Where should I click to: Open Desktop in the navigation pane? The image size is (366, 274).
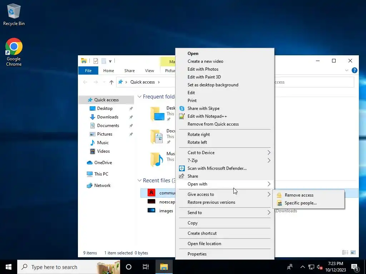105,108
